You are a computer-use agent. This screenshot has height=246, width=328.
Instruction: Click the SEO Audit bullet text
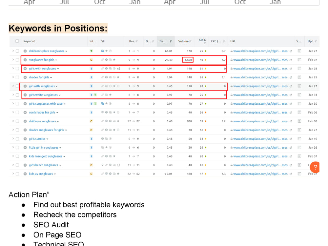51,225
